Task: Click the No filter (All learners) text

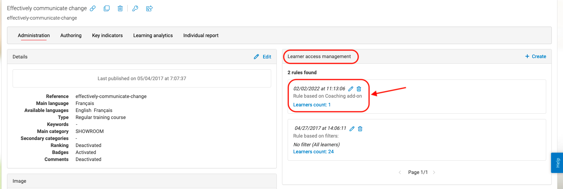Action: click(316, 145)
